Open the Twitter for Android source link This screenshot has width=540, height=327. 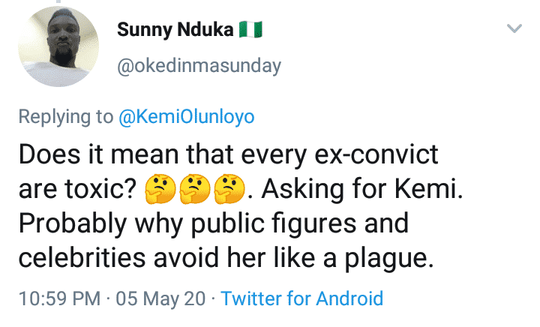[x=302, y=298]
